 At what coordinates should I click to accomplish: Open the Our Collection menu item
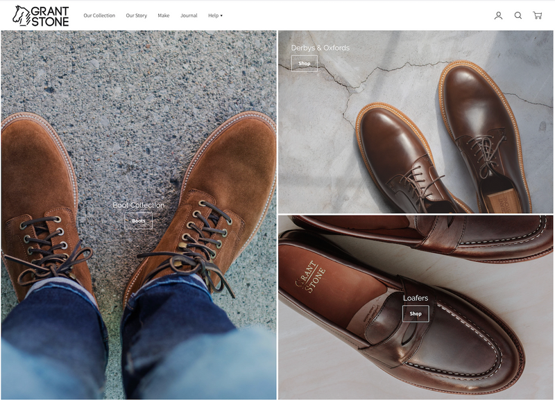coord(99,15)
